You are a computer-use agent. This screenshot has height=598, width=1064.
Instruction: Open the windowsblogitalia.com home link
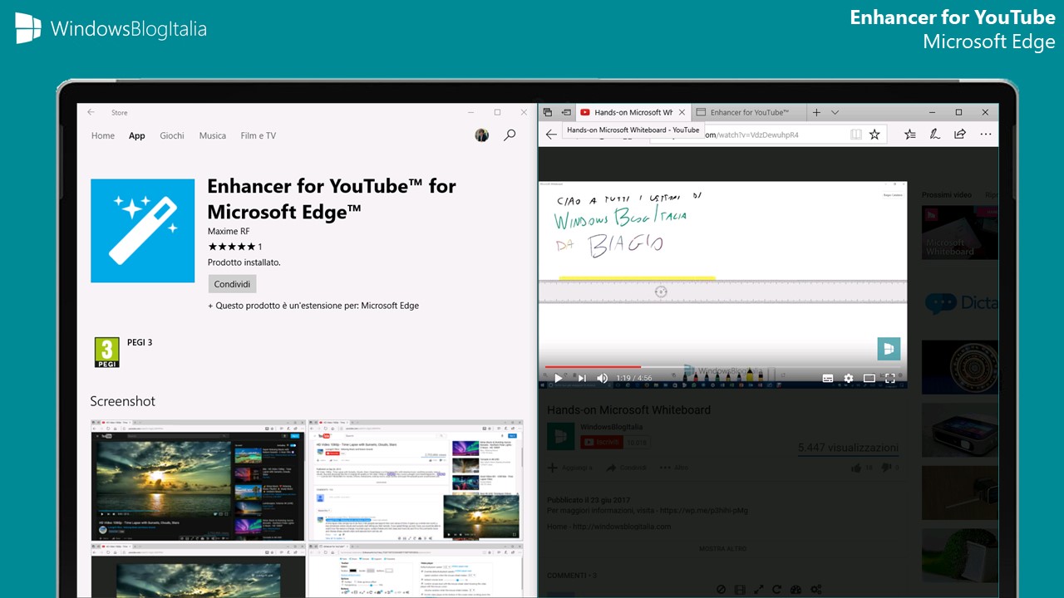coord(620,526)
